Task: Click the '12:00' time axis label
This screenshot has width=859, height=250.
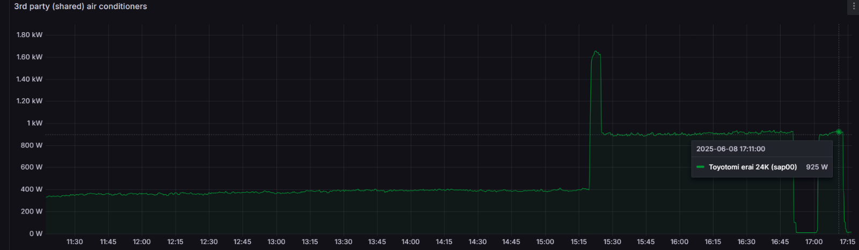Action: pyautogui.click(x=142, y=242)
